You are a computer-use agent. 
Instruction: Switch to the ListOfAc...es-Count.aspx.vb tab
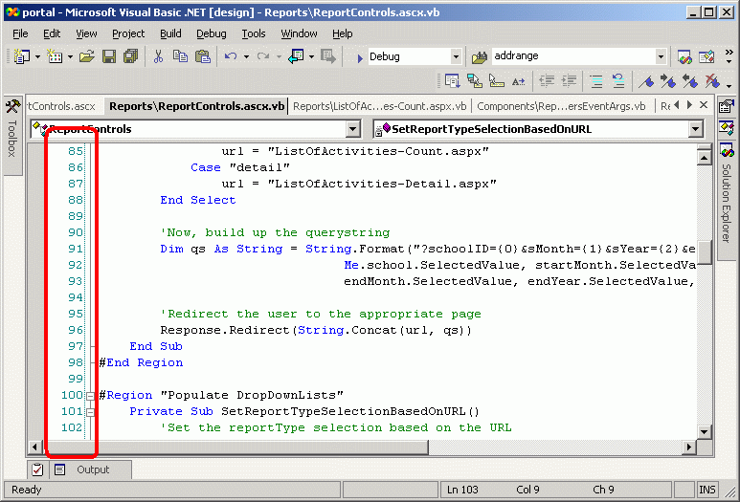tap(380, 106)
